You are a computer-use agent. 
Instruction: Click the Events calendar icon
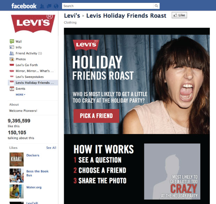(x=12, y=89)
